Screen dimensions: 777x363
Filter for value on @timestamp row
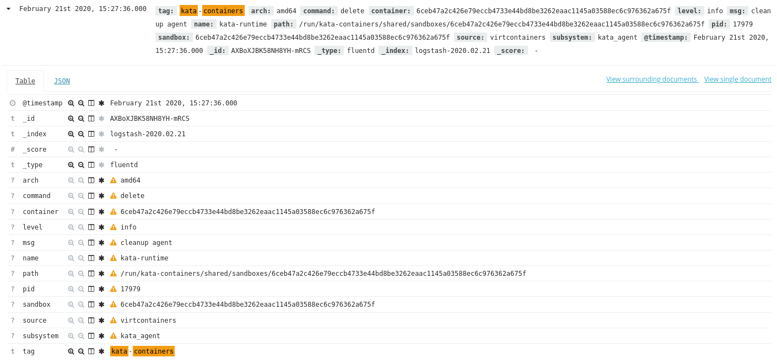(71, 103)
